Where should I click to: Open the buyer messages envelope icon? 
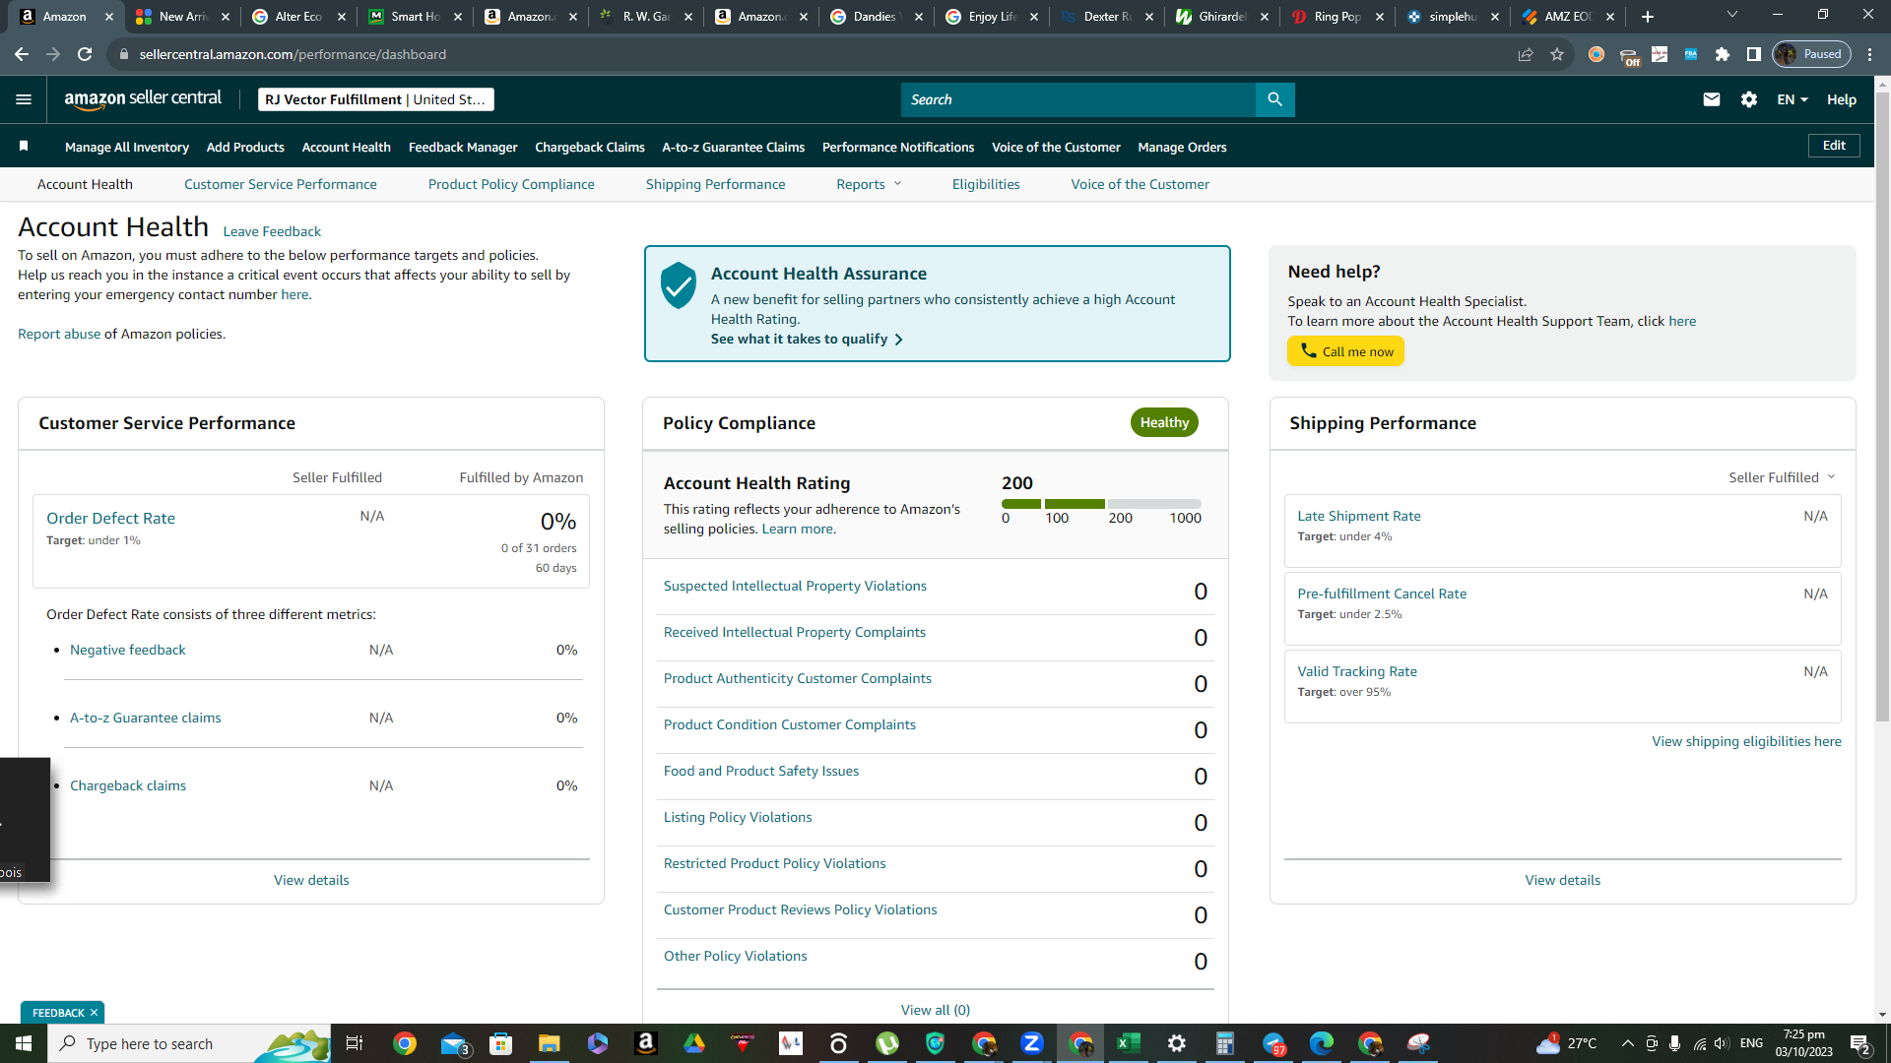point(1712,99)
